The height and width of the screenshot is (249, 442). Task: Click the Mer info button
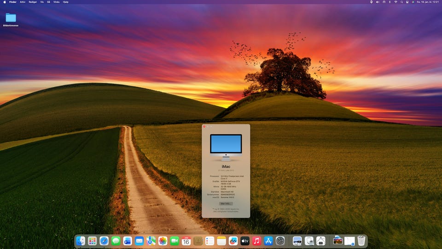(226, 203)
